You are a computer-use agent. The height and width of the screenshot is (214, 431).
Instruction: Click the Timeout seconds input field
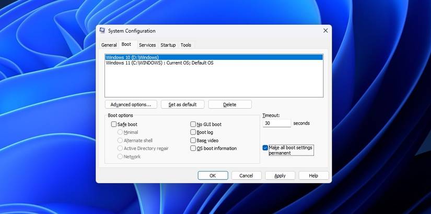tap(277, 123)
